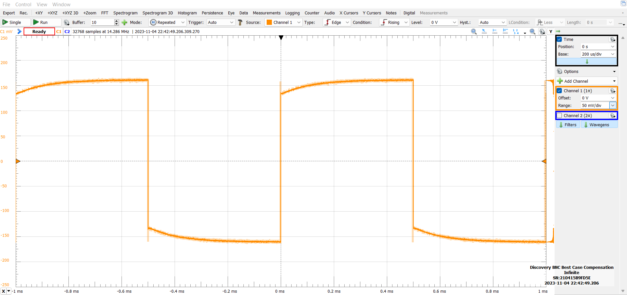Screen dimensions: 627x295
Task: Open the Mode dropdown showing Repeated
Action: click(168, 22)
